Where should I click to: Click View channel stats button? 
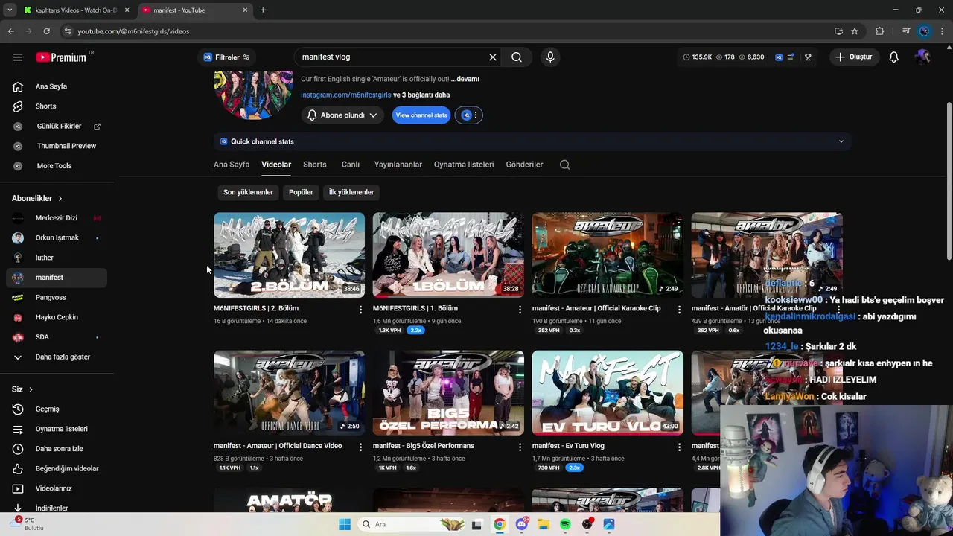pyautogui.click(x=421, y=115)
